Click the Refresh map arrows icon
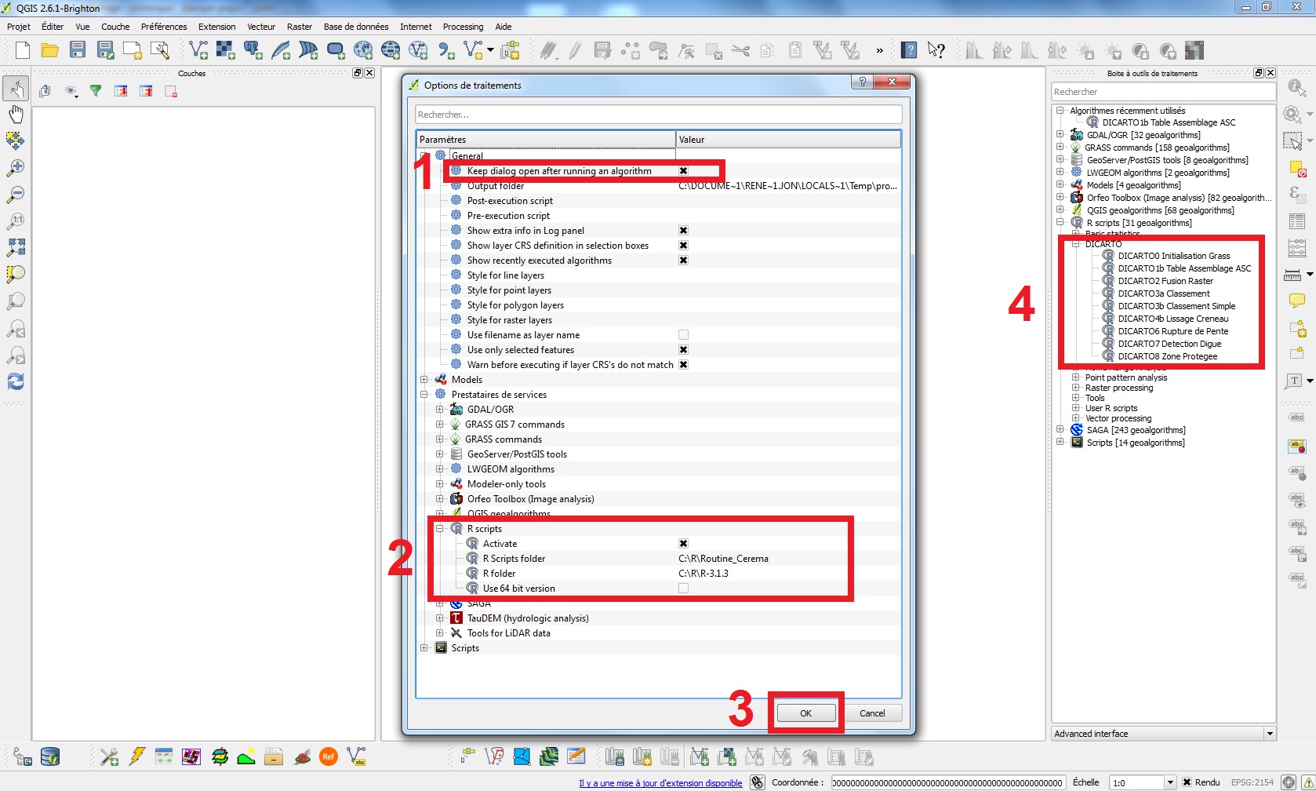This screenshot has width=1316, height=791. click(16, 381)
